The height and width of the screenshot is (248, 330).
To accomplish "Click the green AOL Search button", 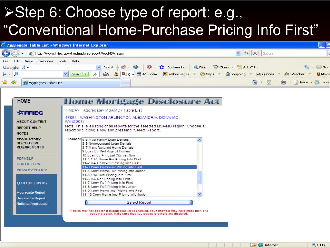I will [76, 74].
